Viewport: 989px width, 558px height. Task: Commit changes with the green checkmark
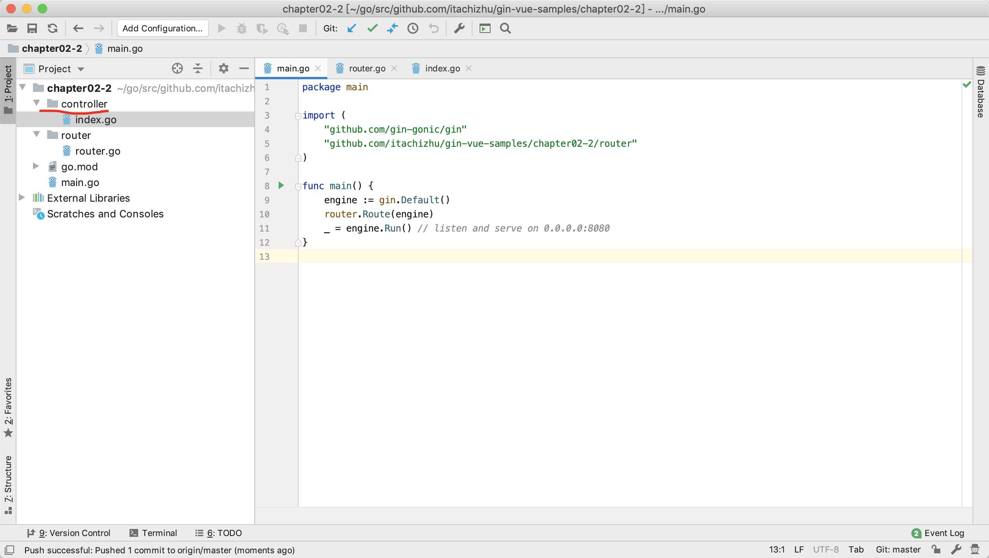point(372,28)
